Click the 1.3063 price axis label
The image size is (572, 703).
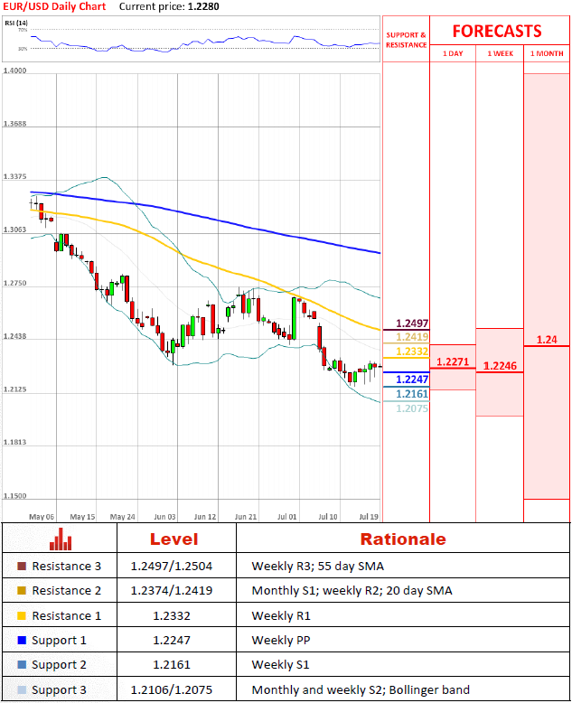point(14,230)
